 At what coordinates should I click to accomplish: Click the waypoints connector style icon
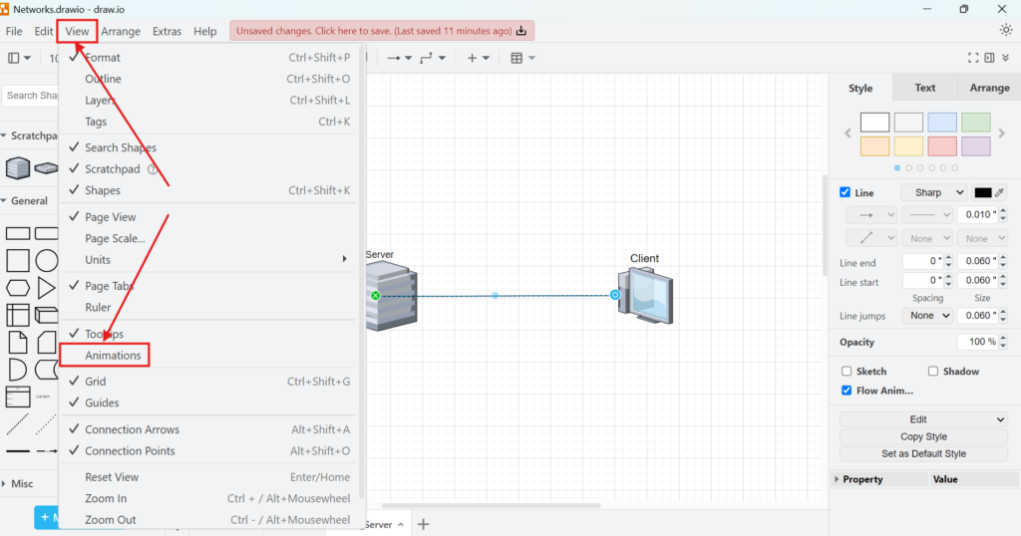(427, 58)
